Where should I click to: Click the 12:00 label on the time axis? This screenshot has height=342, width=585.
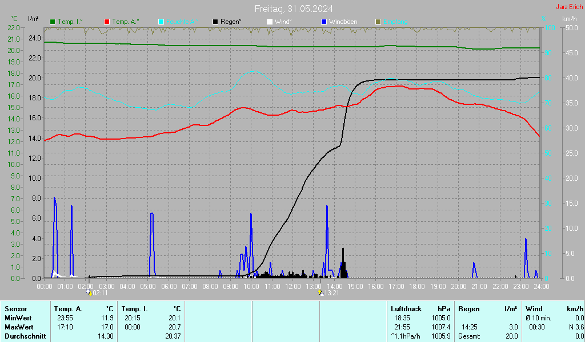[x=292, y=286]
